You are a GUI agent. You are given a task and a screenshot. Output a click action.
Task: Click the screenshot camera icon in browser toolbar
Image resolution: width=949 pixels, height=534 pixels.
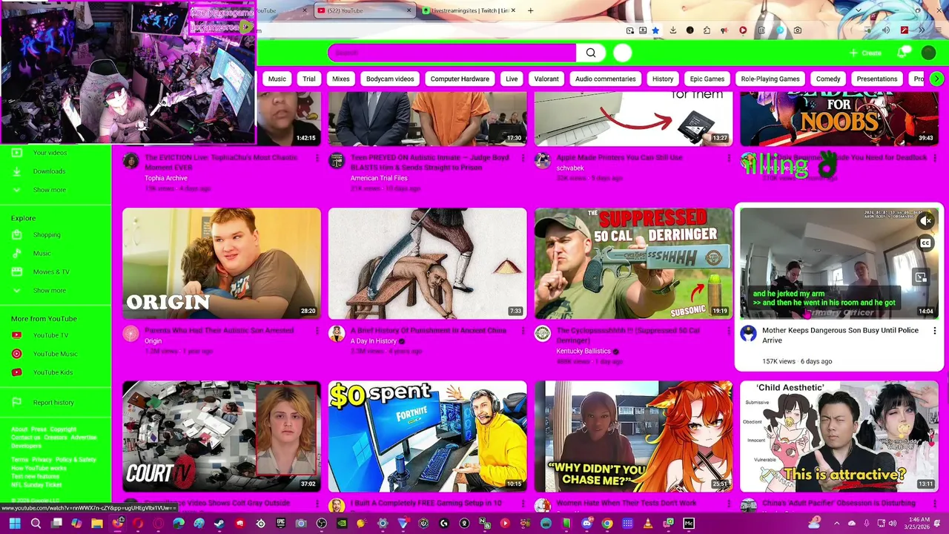pos(797,30)
